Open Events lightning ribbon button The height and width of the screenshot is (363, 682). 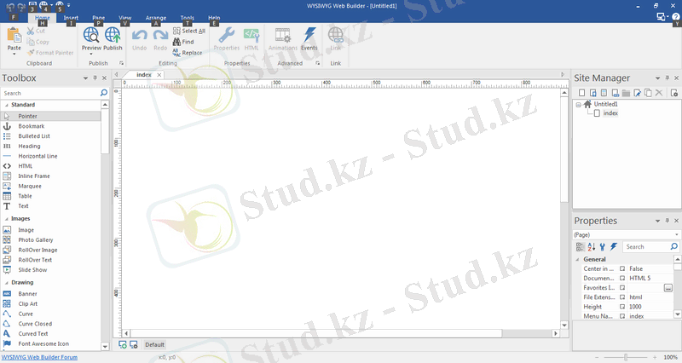[309, 39]
